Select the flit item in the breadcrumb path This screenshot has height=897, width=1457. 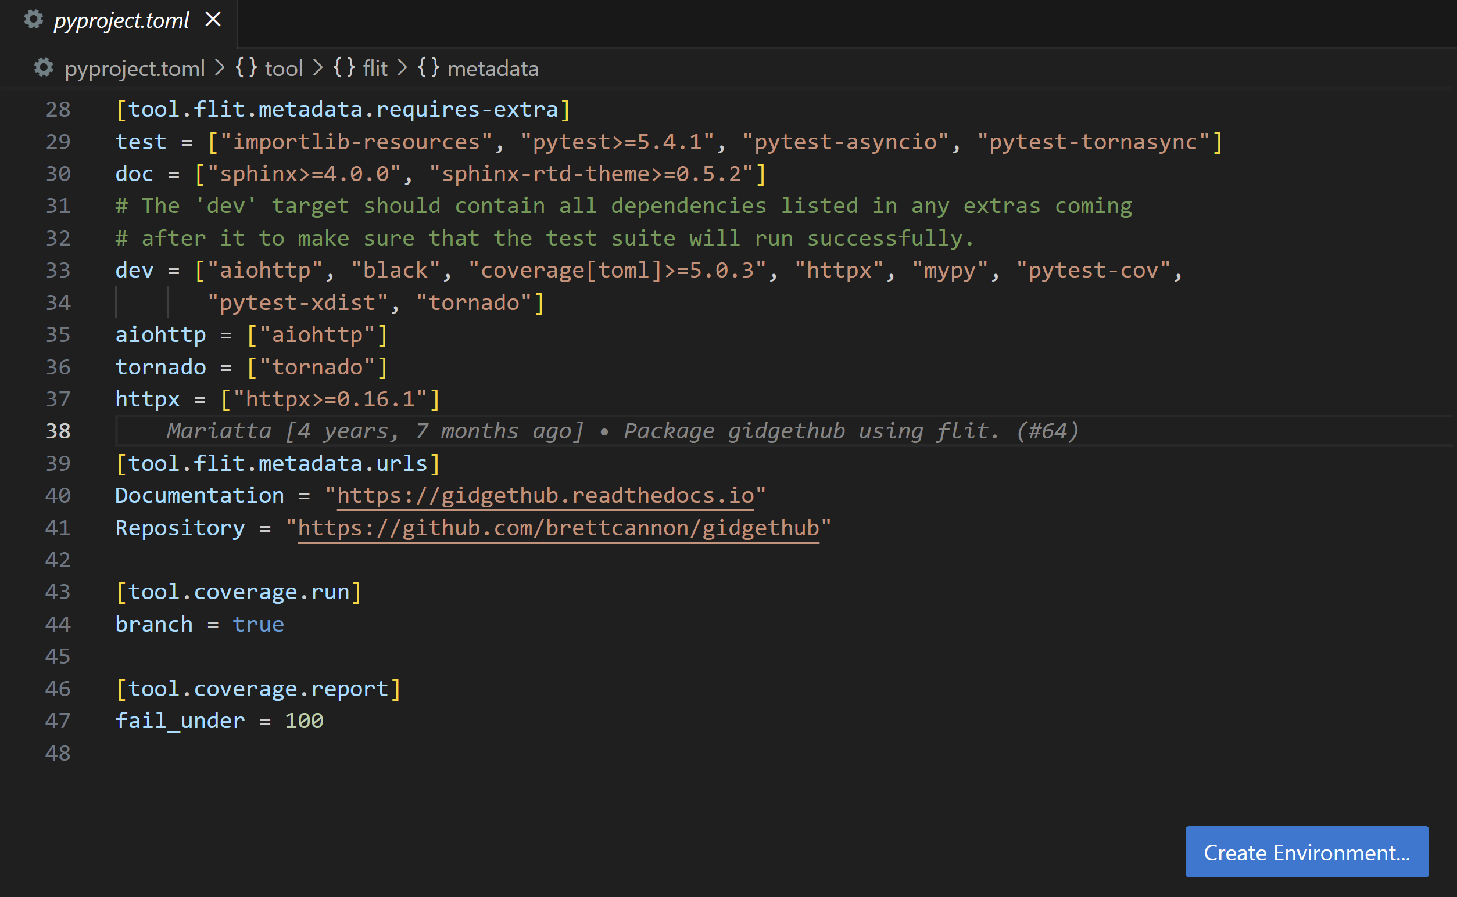[x=374, y=69]
